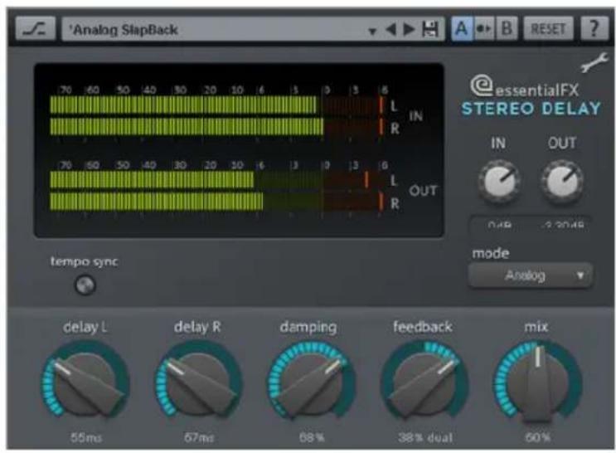This screenshot has width=616, height=453.
Task: Open help with the question mark button
Action: 594,28
